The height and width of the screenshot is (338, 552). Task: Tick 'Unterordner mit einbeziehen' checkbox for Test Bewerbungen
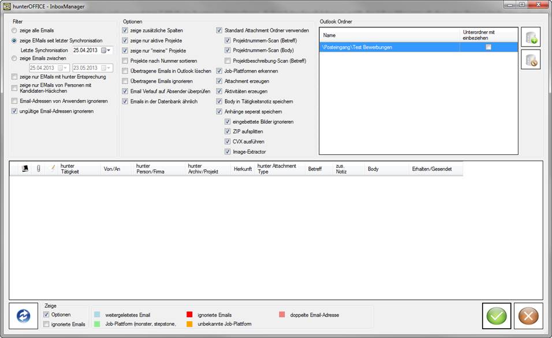click(488, 47)
